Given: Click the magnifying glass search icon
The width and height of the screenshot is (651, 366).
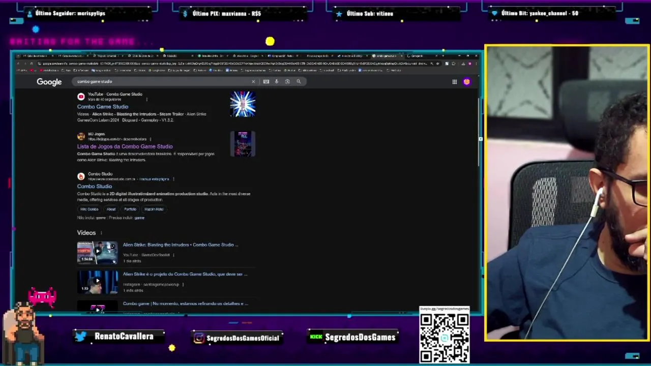Looking at the screenshot, I should tap(299, 81).
